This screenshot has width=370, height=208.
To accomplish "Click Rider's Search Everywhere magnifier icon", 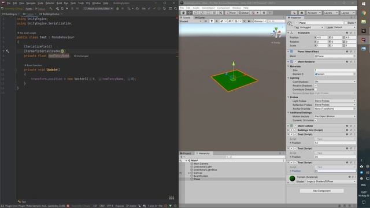I will coord(175,9).
